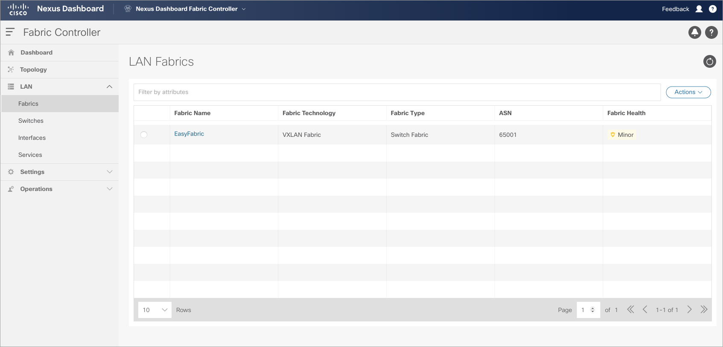Go to the last page with the double-arrow icon
This screenshot has width=723, height=347.
click(704, 309)
